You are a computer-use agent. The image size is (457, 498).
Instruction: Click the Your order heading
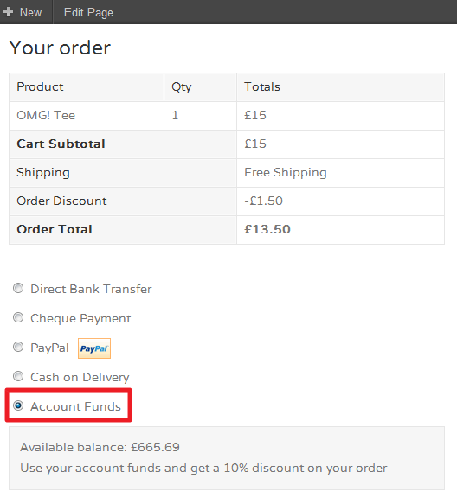pos(60,48)
